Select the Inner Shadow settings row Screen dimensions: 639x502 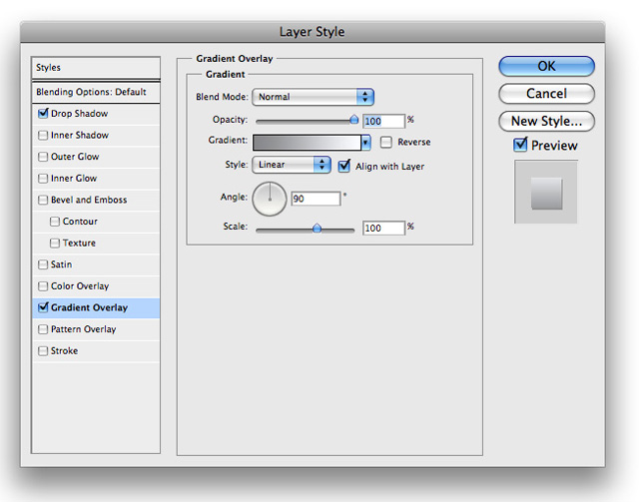pos(96,136)
